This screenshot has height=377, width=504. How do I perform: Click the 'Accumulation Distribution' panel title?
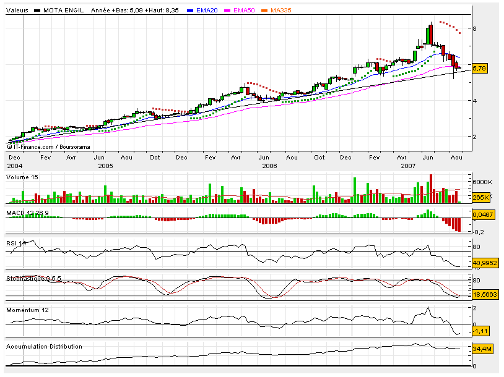[45, 347]
